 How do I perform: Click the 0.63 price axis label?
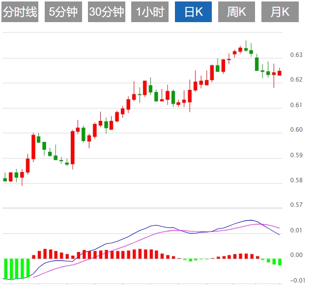(296, 55)
